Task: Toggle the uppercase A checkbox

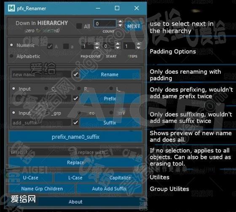Action: (50, 46)
